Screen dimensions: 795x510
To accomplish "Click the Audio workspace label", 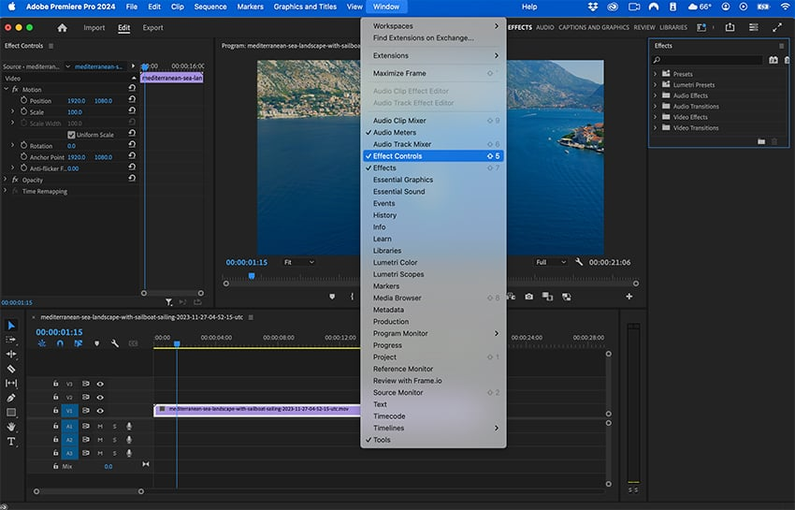I will [545, 27].
